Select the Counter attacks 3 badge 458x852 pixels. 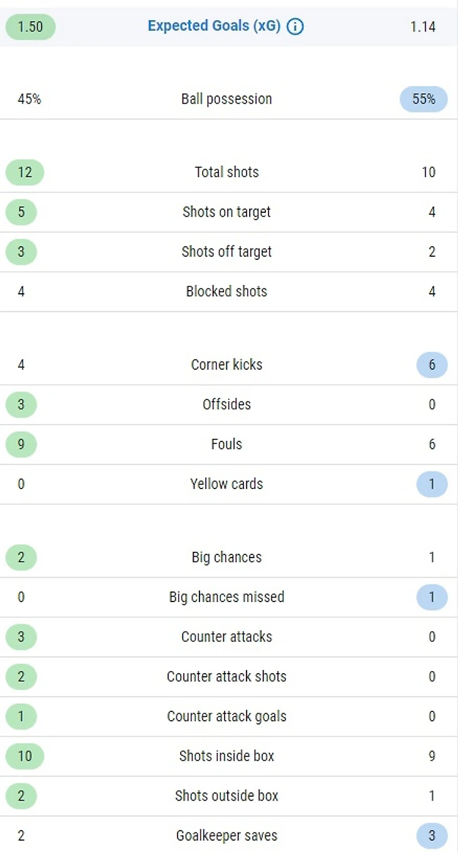pyautogui.click(x=21, y=637)
